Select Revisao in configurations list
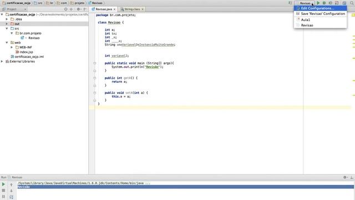 tap(320, 25)
